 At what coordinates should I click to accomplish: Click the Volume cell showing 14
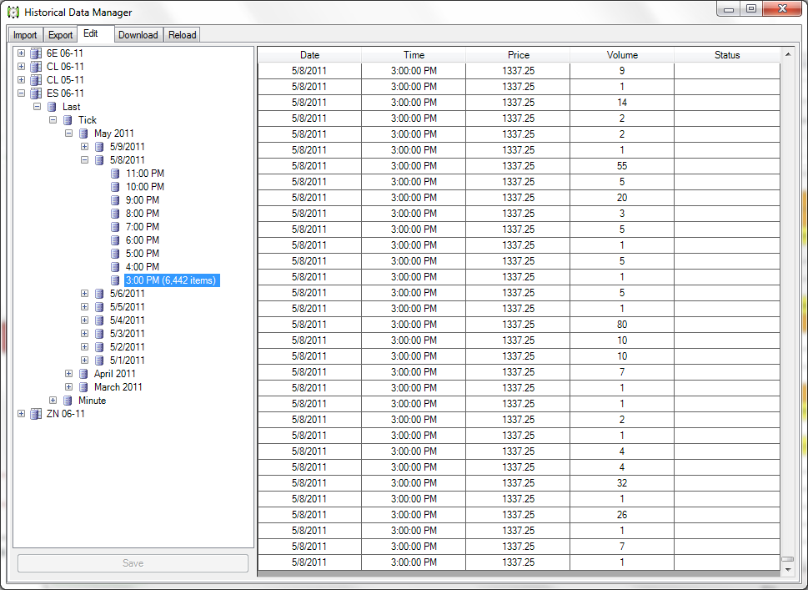click(622, 103)
